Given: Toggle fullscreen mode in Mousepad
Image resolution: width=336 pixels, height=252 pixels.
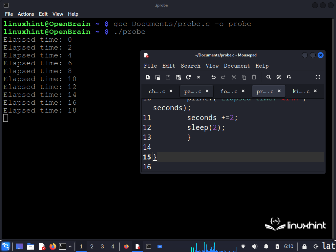Looking at the screenshot, I should coord(318,77).
